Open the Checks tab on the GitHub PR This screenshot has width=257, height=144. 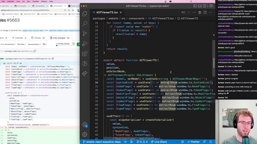tap(38, 38)
